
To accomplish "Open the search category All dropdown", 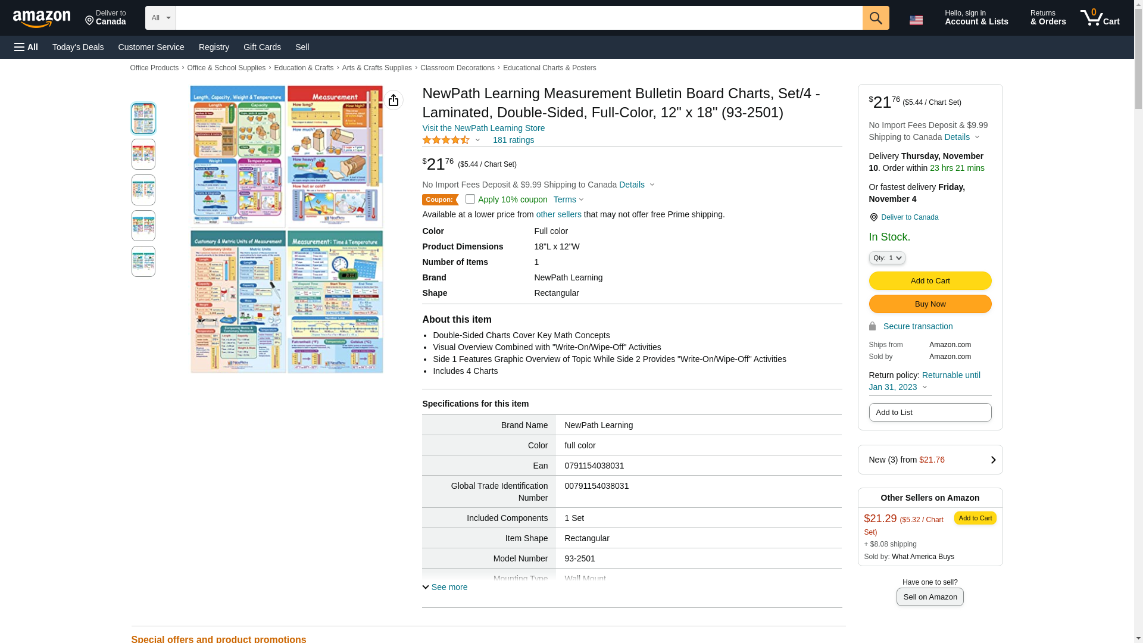I will pyautogui.click(x=160, y=18).
